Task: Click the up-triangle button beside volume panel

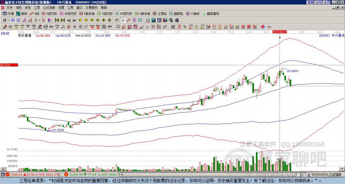Action: pyautogui.click(x=3, y=169)
